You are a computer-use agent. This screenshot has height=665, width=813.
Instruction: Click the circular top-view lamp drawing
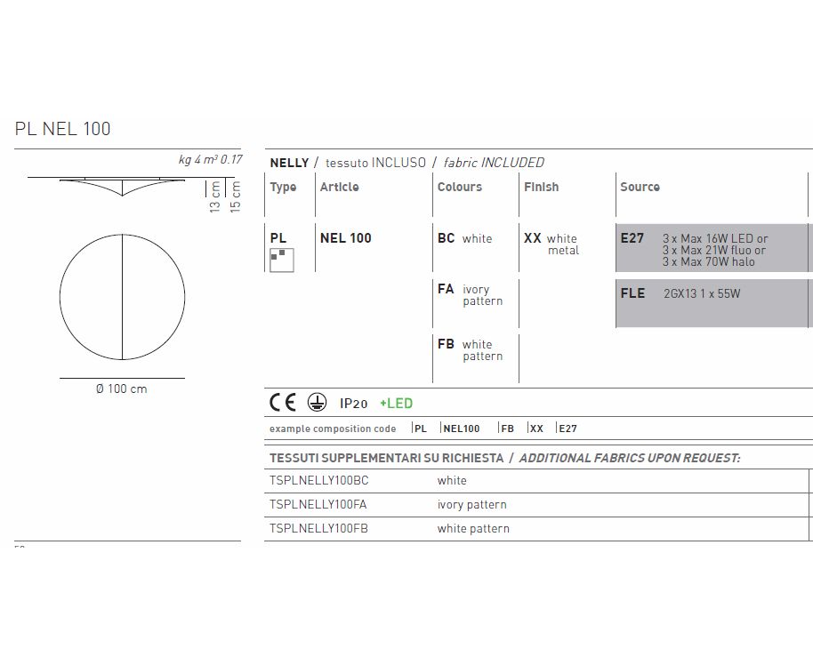pyautogui.click(x=122, y=297)
